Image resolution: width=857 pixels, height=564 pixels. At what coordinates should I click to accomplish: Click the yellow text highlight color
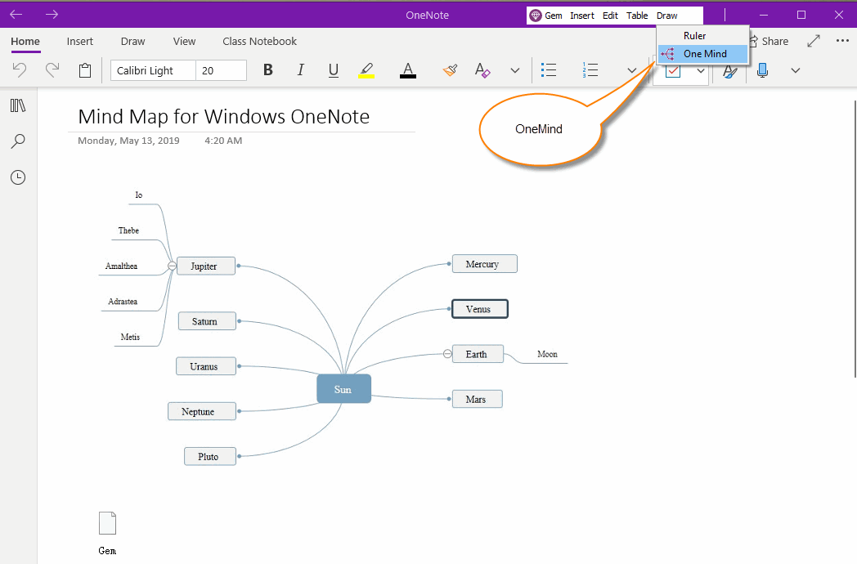[x=366, y=70]
